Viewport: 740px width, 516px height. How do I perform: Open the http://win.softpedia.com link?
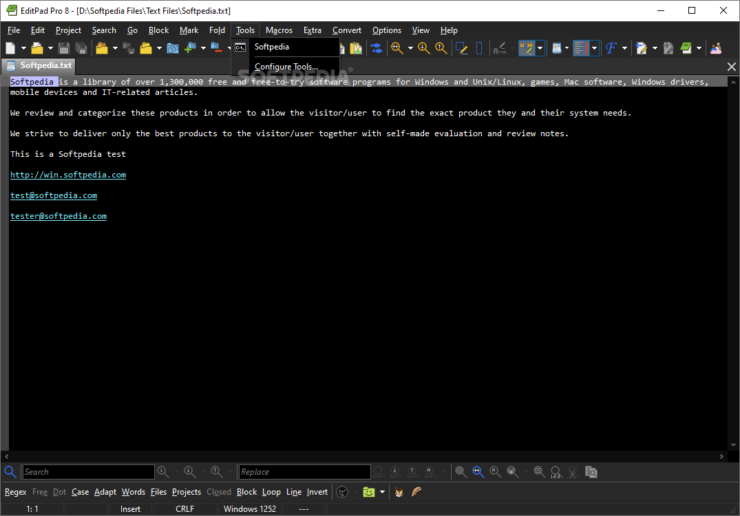point(68,175)
